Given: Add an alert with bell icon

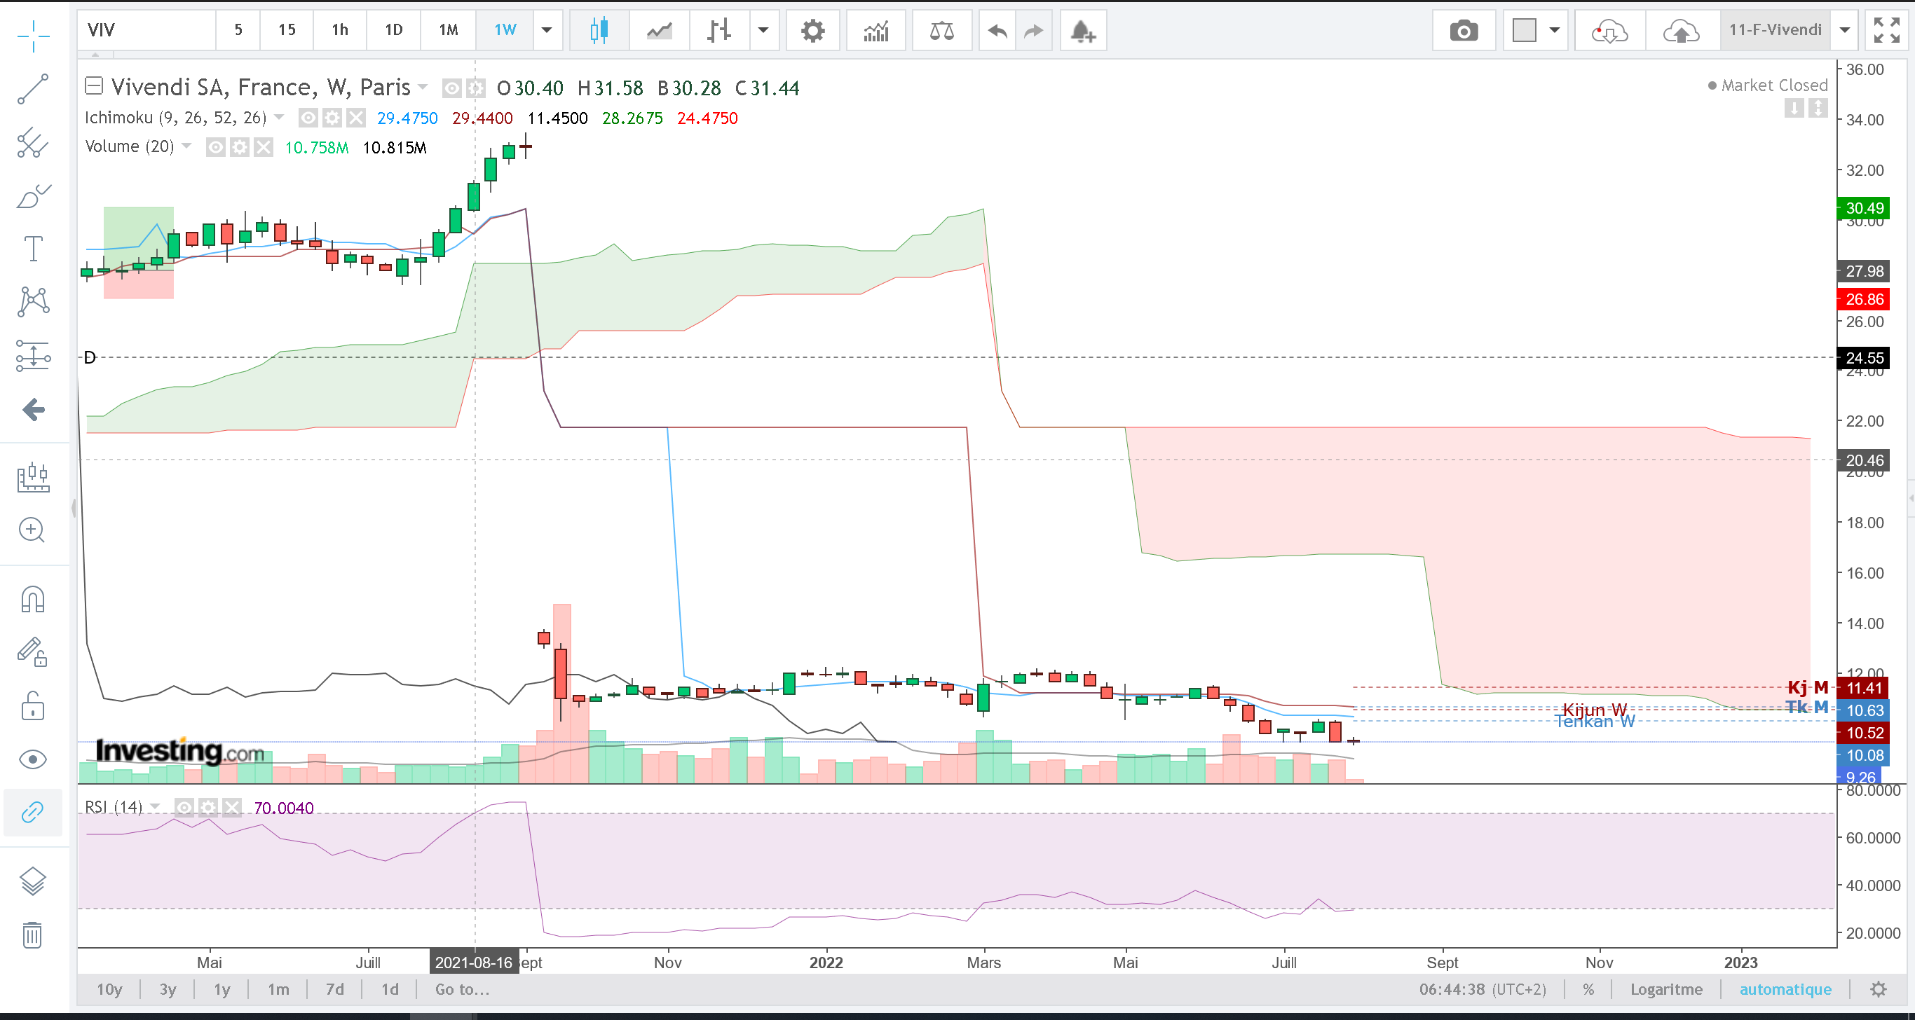Looking at the screenshot, I should [x=1082, y=30].
